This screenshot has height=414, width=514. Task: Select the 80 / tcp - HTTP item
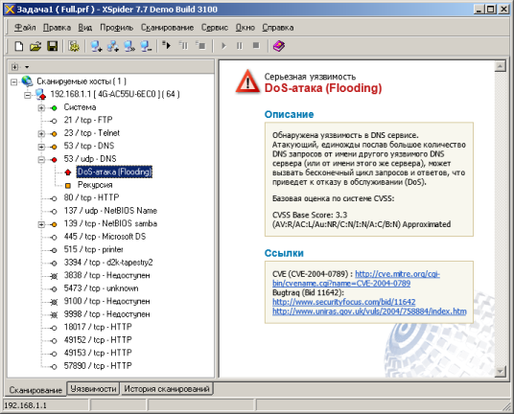(91, 197)
